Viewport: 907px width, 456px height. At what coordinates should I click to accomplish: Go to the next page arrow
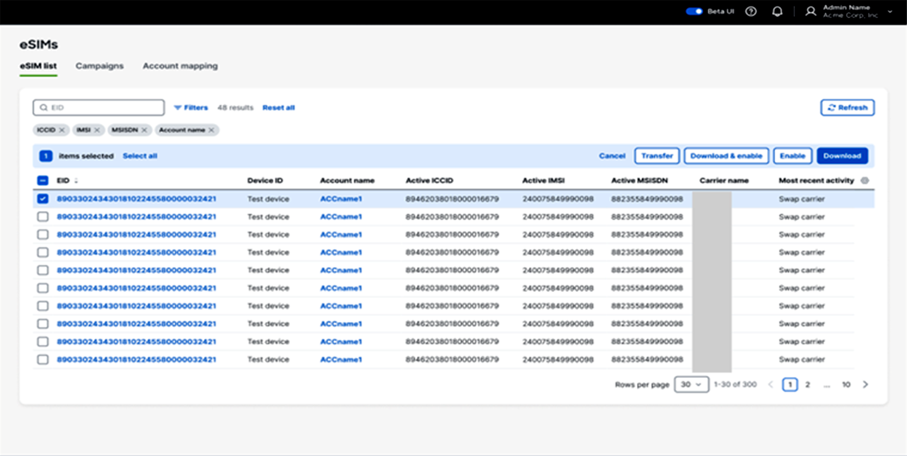pyautogui.click(x=865, y=384)
